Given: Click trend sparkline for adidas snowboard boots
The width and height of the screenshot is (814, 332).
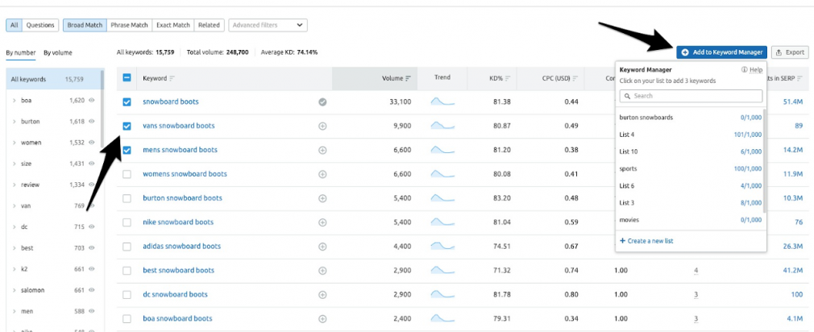Looking at the screenshot, I should click(442, 246).
